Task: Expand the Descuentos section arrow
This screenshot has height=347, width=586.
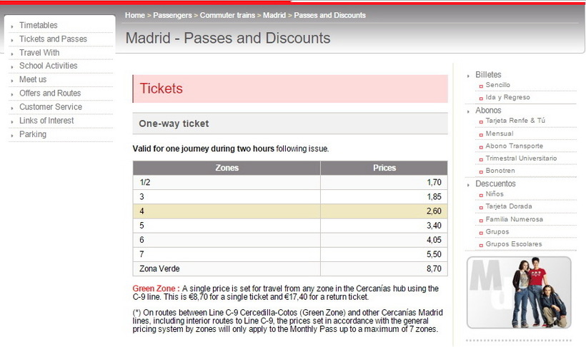Action: coord(468,184)
